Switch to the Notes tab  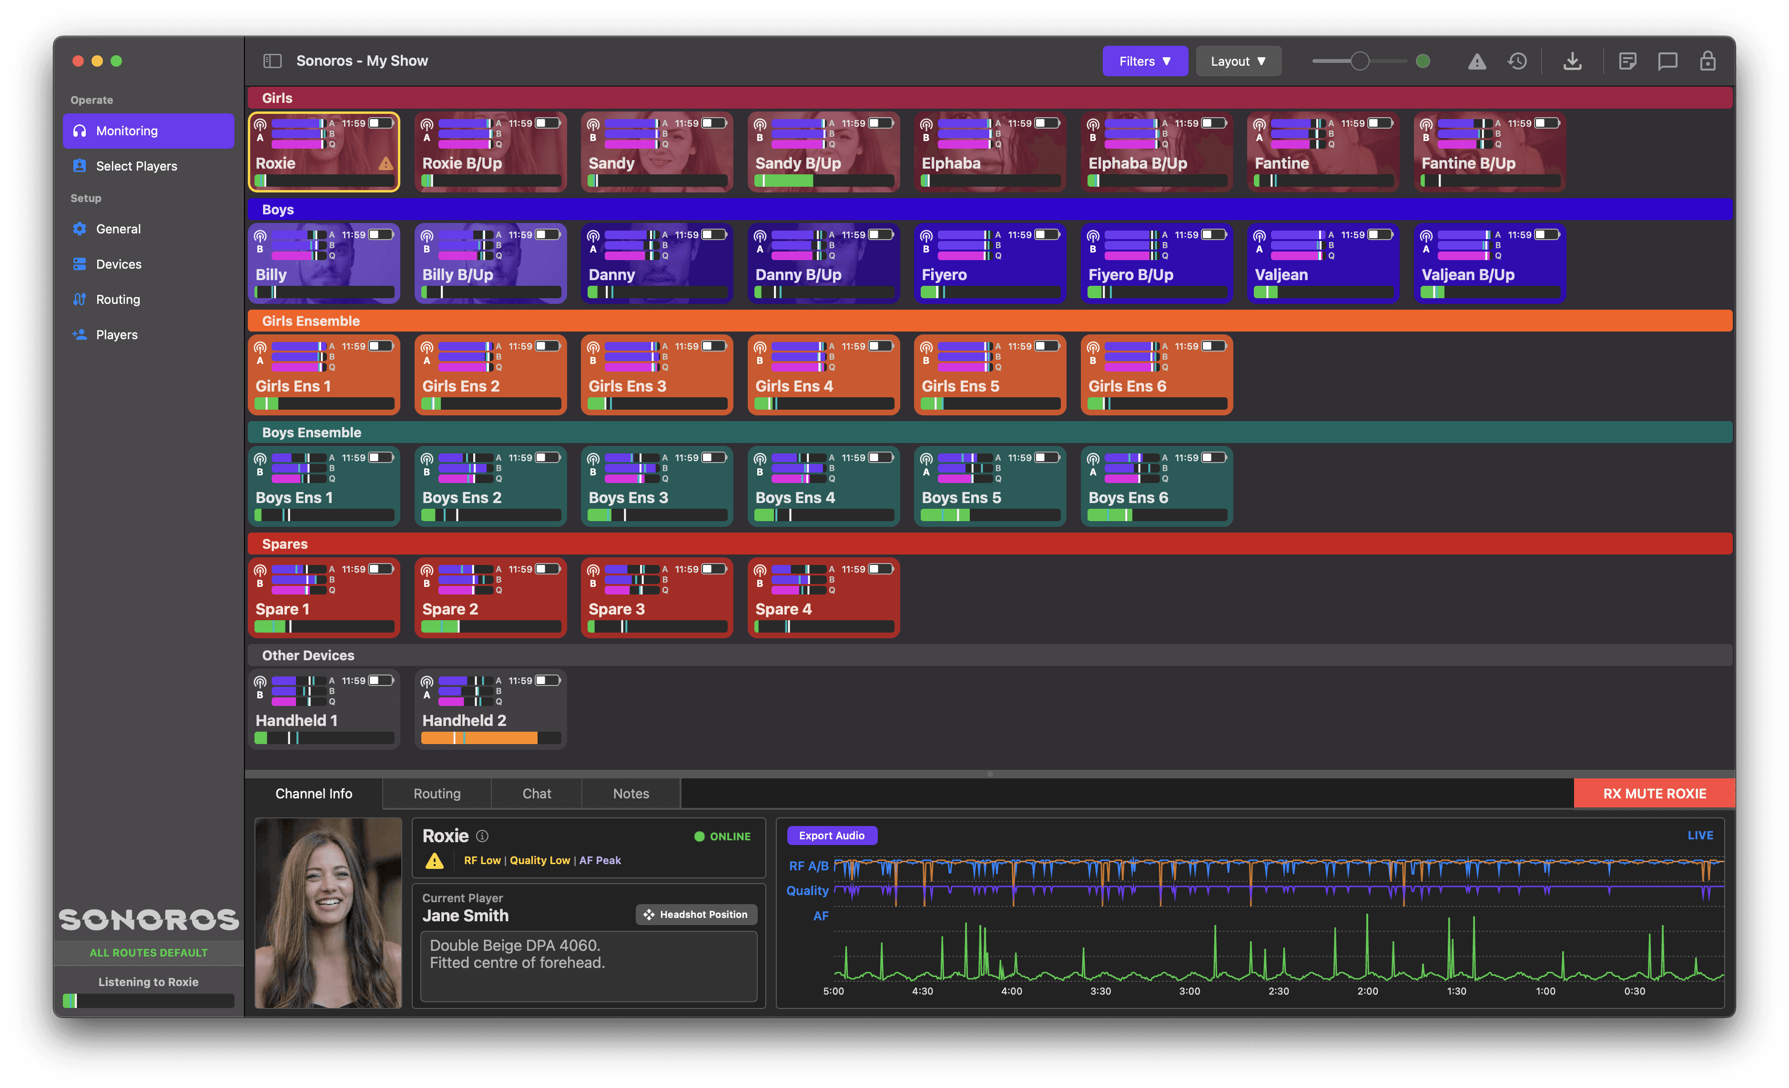pyautogui.click(x=630, y=793)
